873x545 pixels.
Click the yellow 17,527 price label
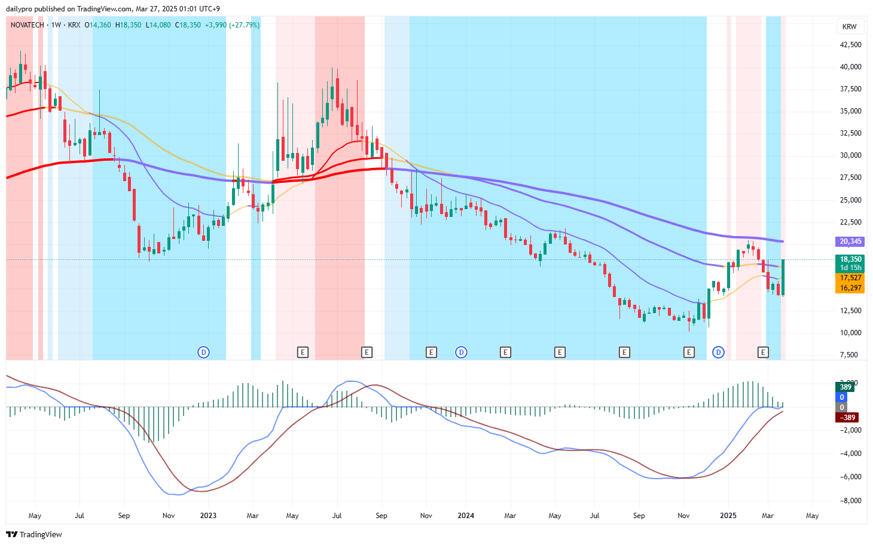(x=850, y=278)
